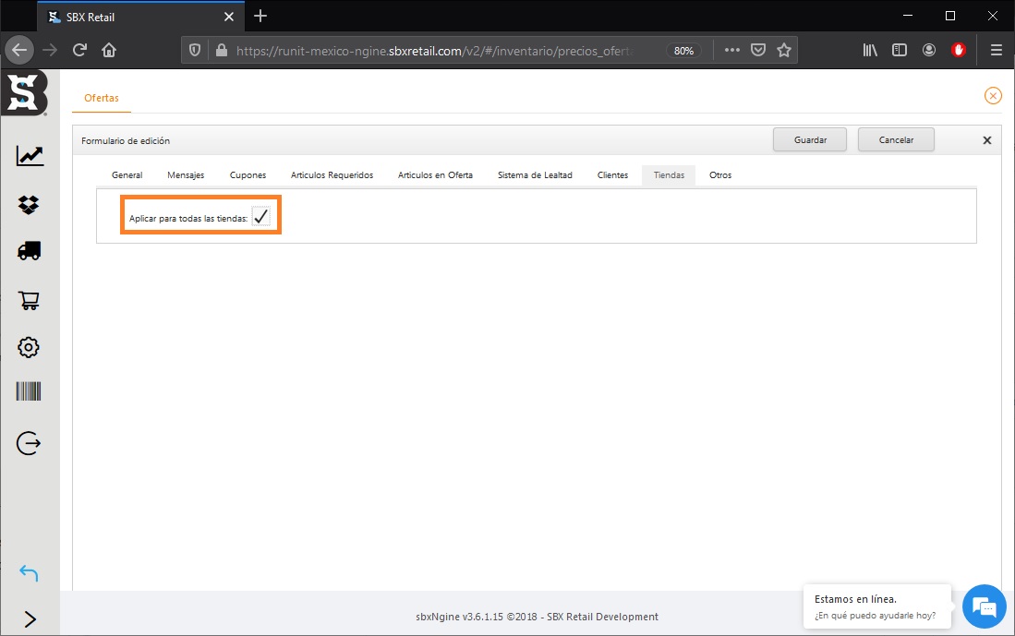Open the browser hamburger menu
This screenshot has width=1015, height=636.
[997, 50]
